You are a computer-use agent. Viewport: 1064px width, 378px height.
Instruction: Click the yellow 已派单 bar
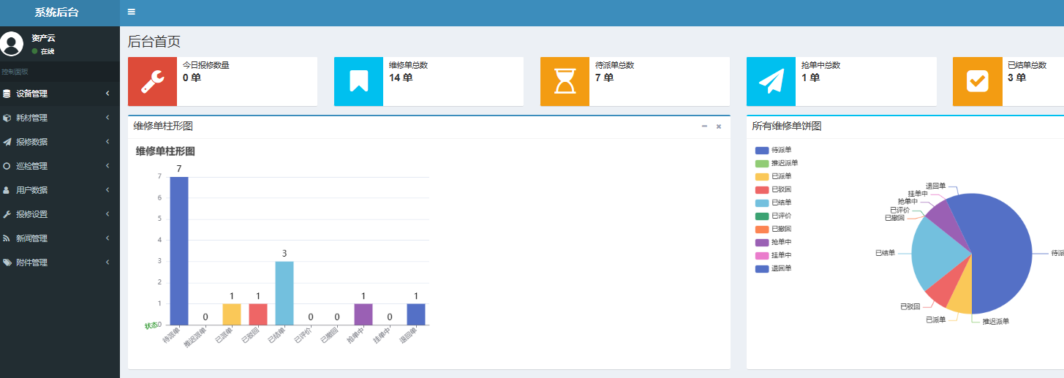pos(232,314)
